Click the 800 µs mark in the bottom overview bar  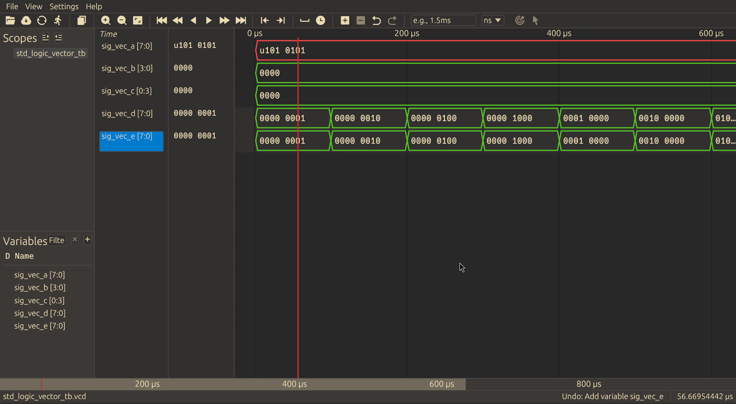point(589,384)
